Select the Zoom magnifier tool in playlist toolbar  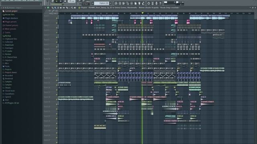click(x=72, y=8)
